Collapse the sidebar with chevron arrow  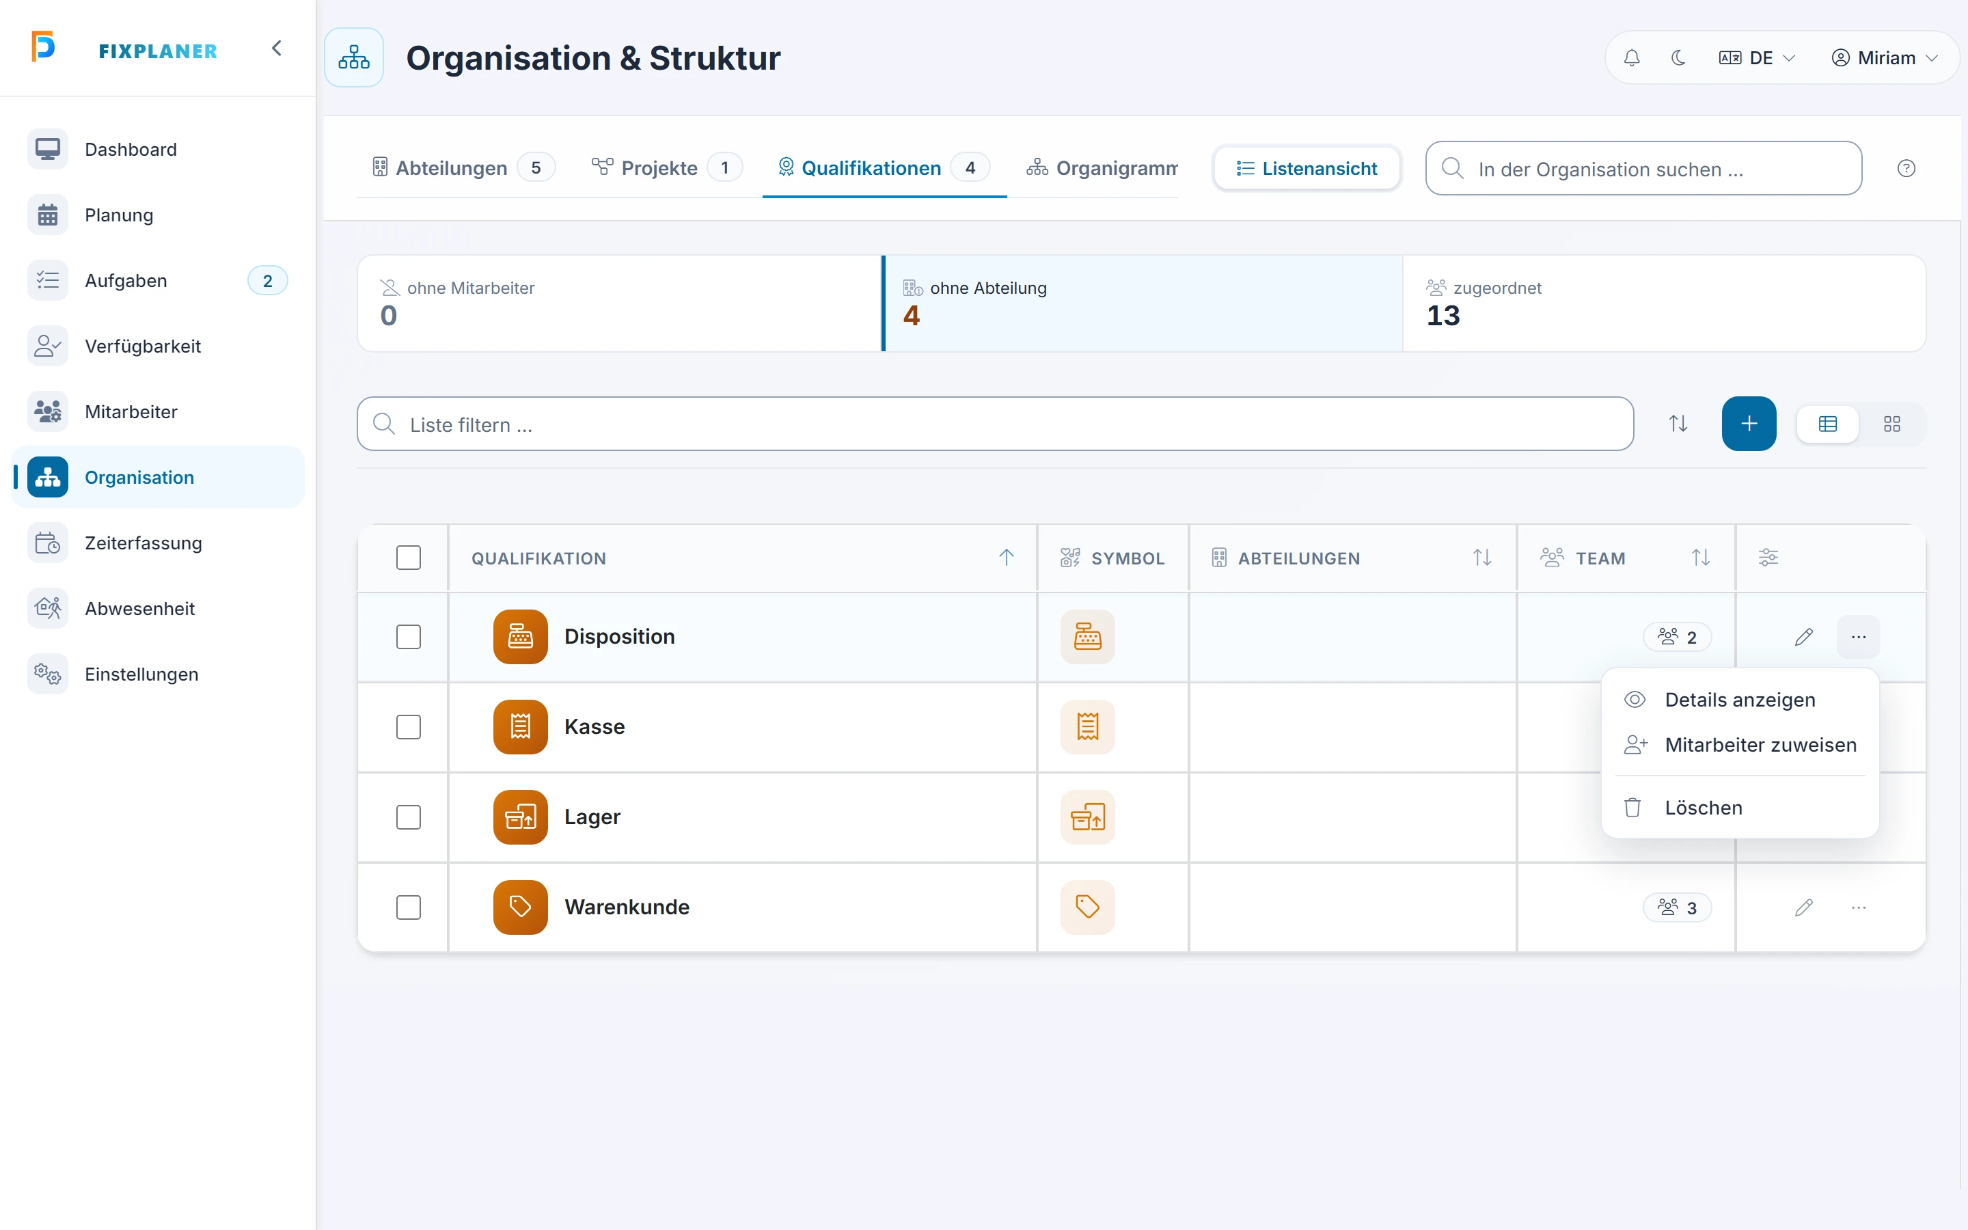pyautogui.click(x=277, y=49)
